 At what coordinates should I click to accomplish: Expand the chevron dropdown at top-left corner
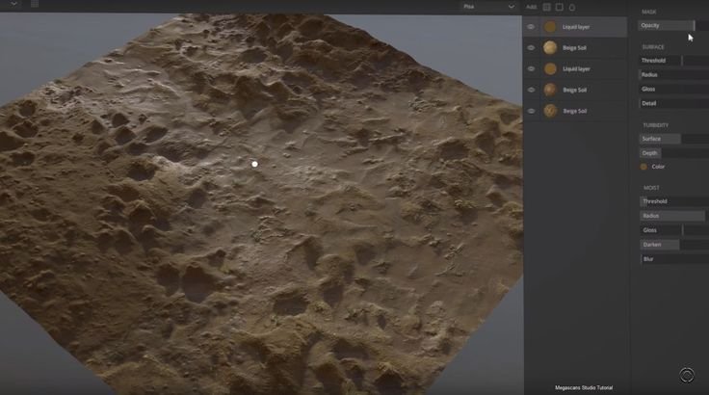pos(13,5)
